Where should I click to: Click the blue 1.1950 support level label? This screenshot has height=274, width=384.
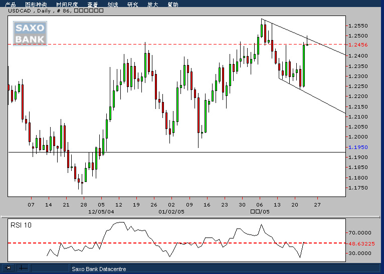pyautogui.click(x=357, y=147)
